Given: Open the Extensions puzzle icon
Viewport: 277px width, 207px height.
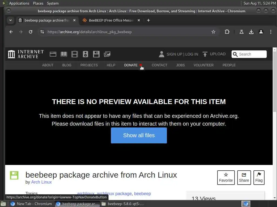Looking at the screenshot, I should 227,32.
